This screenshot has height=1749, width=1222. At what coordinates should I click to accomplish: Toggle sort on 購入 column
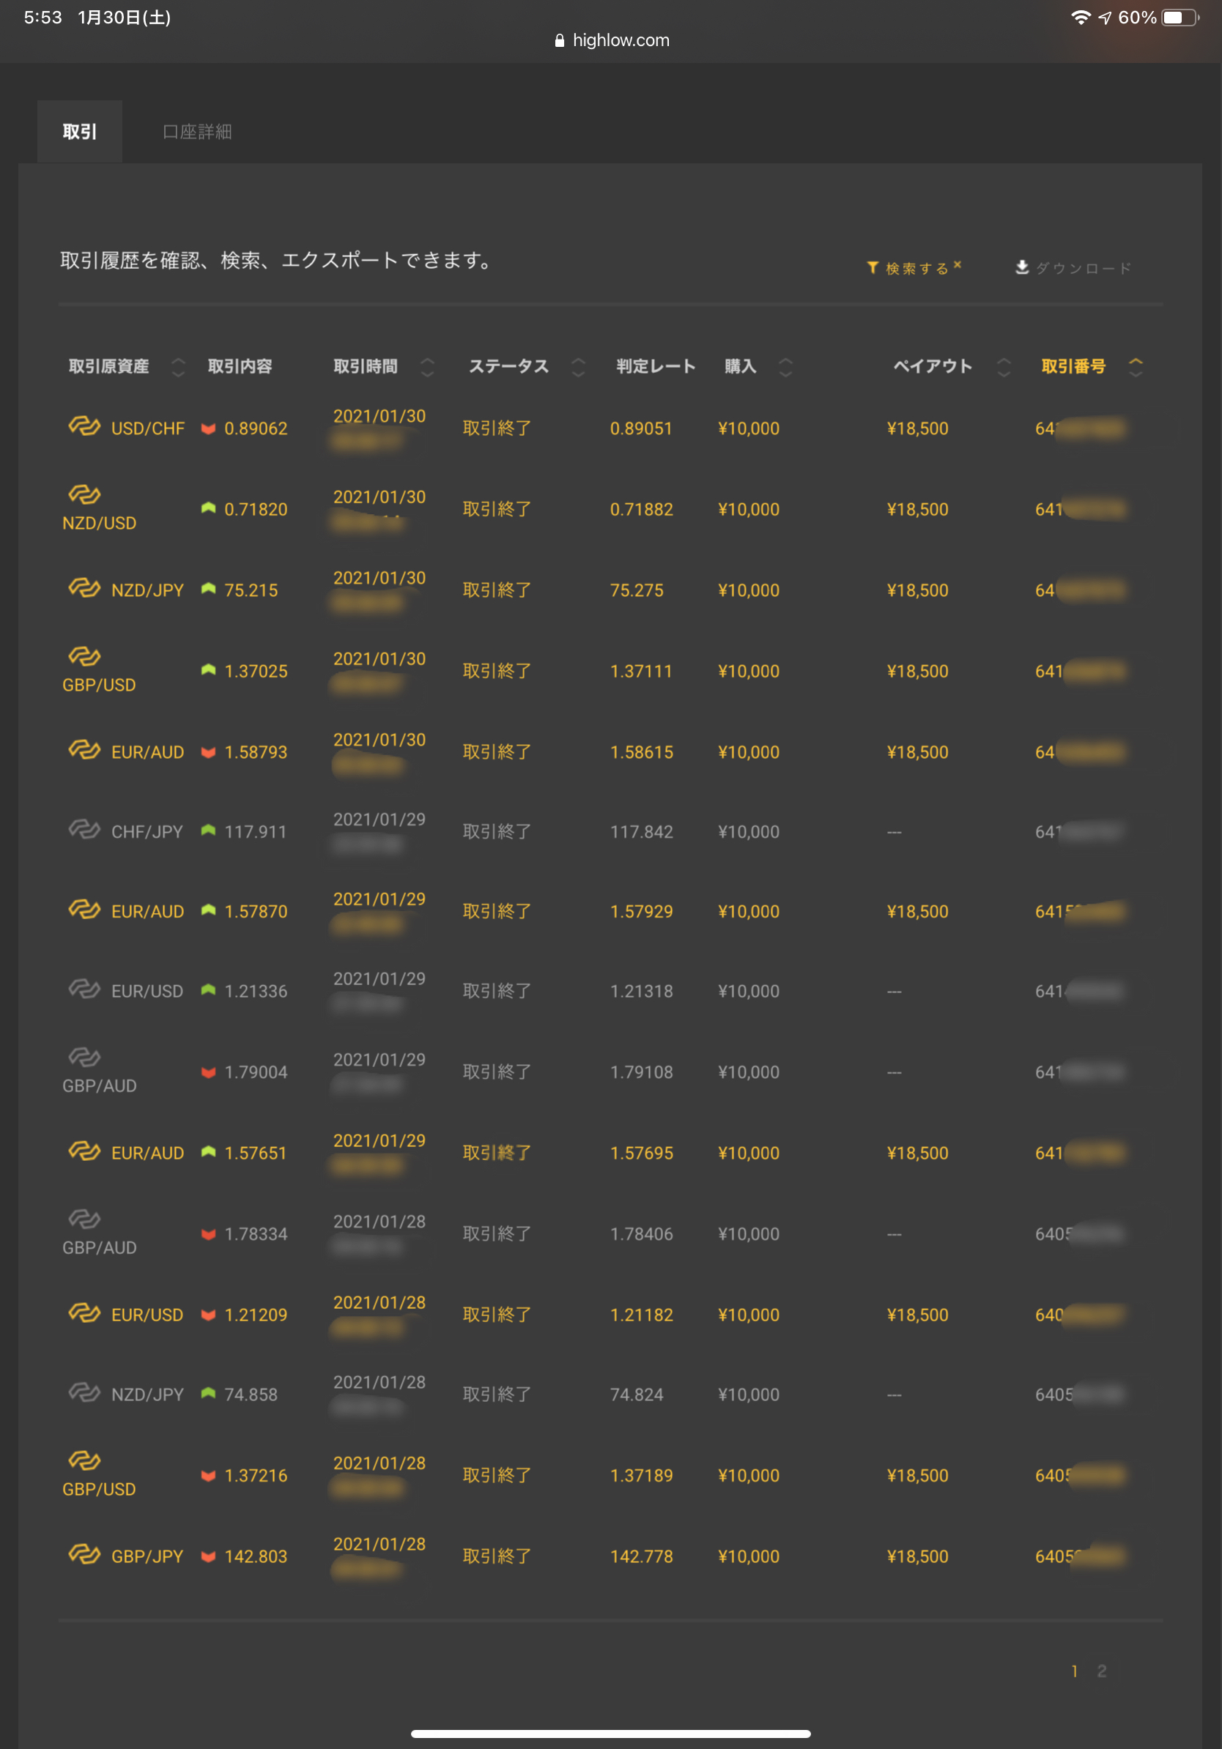click(x=785, y=367)
